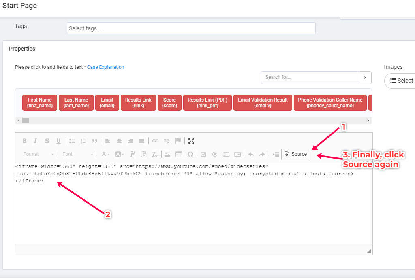Image resolution: width=415 pixels, height=280 pixels.
Task: Insert the Last Name field tag
Action: click(x=76, y=103)
